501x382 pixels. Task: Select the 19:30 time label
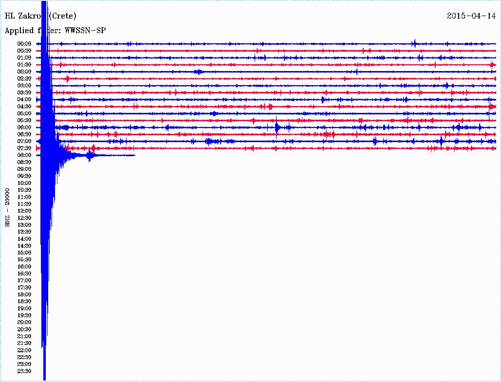(24, 315)
